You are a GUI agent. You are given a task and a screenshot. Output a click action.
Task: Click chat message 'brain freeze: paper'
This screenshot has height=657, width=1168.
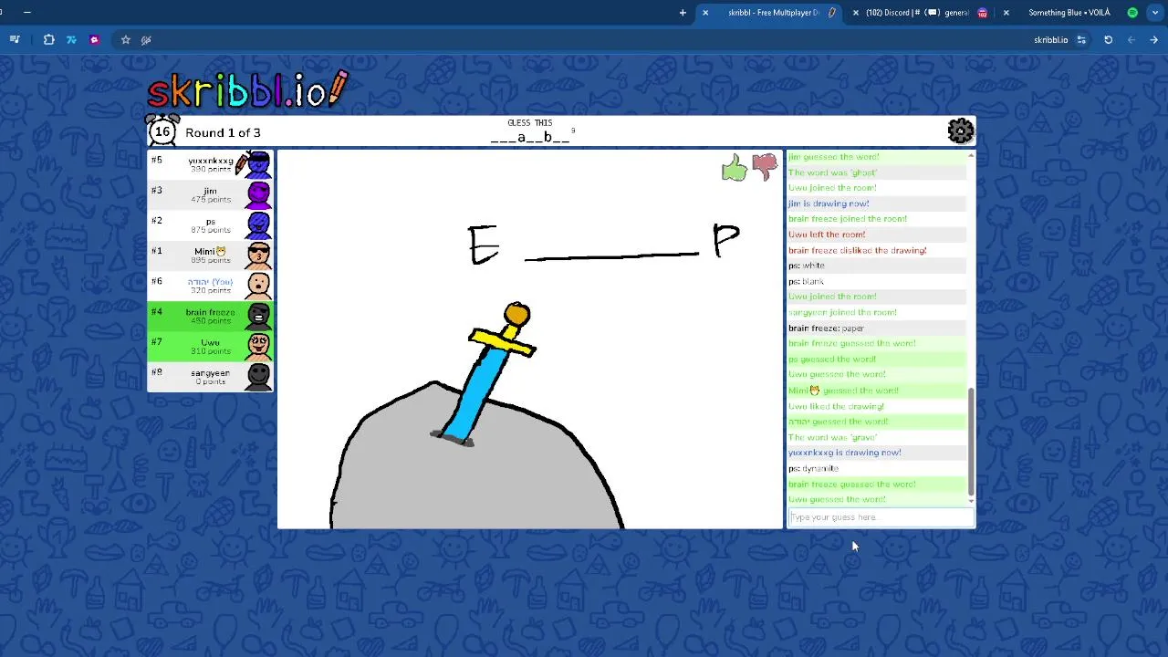pos(826,328)
